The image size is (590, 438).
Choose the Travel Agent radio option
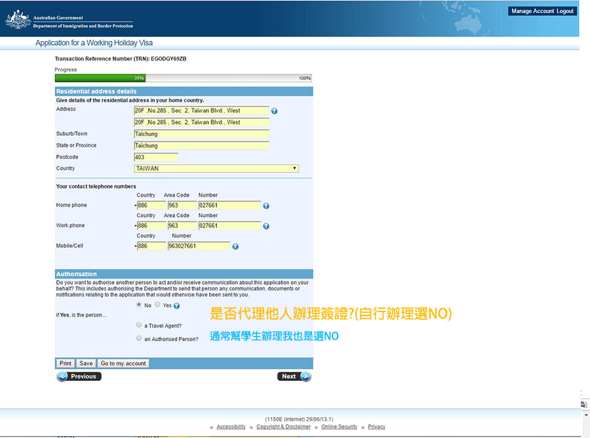138,325
